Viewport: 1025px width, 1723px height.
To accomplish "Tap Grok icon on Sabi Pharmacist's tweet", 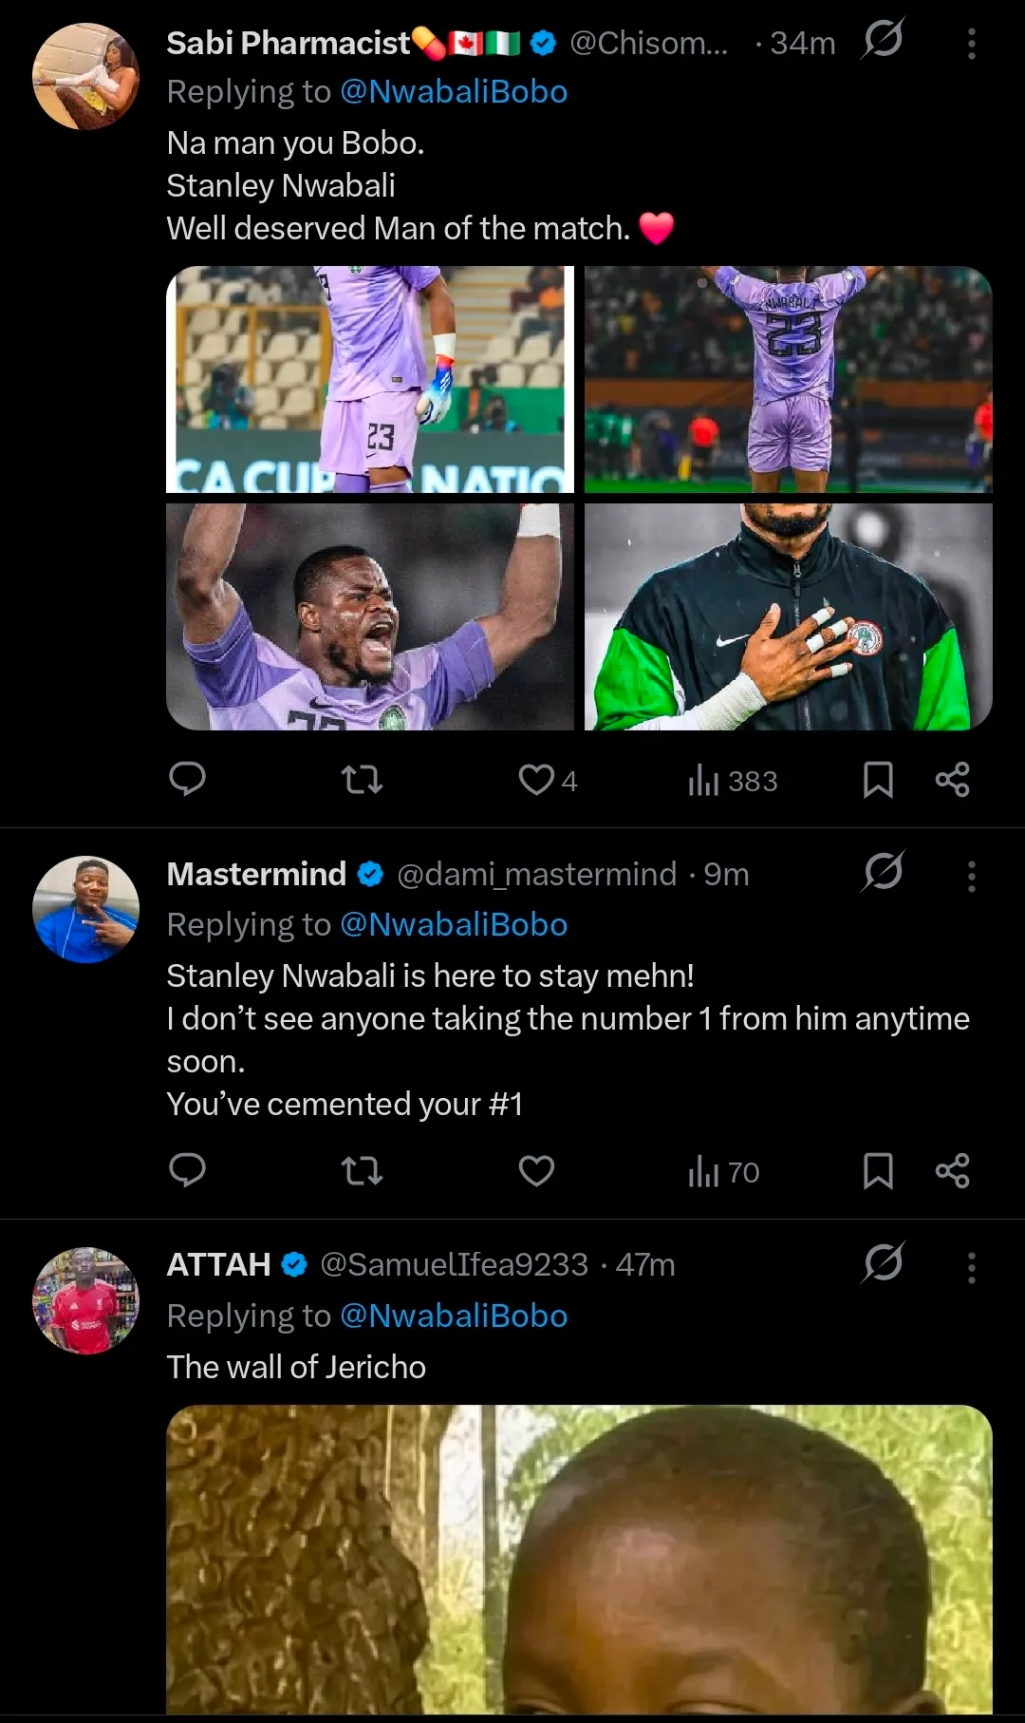I will tap(883, 40).
